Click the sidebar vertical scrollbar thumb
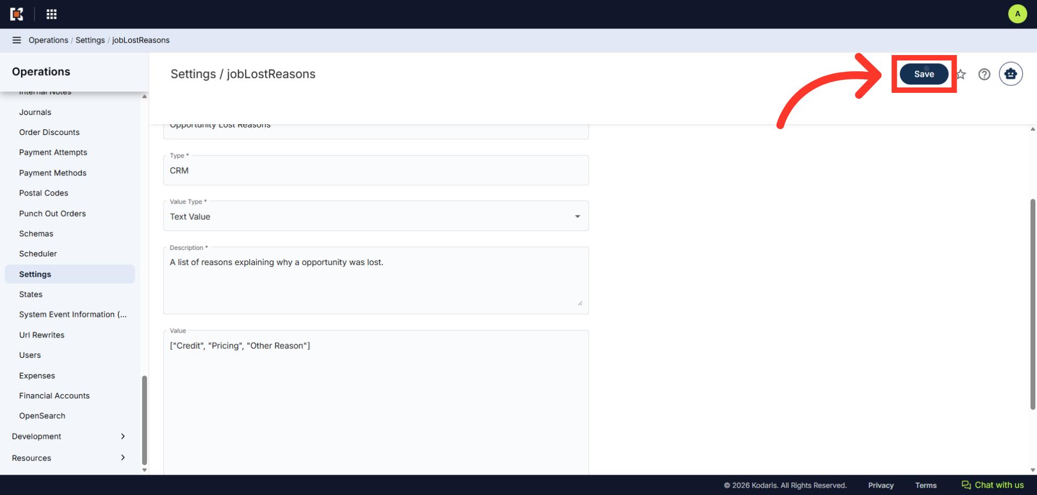The height and width of the screenshot is (495, 1037). pyautogui.click(x=144, y=420)
